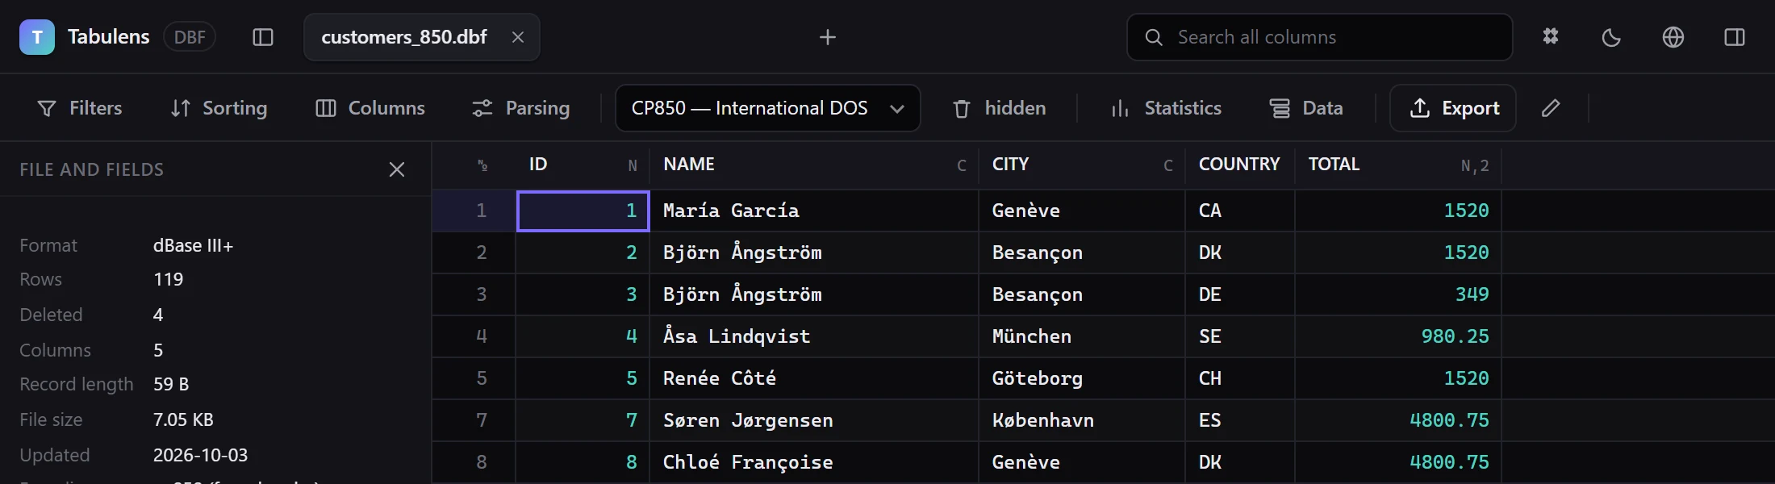Open the Statistics view

tap(1166, 108)
